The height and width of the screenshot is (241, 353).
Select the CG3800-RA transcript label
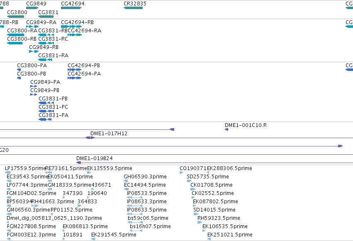(x=22, y=31)
